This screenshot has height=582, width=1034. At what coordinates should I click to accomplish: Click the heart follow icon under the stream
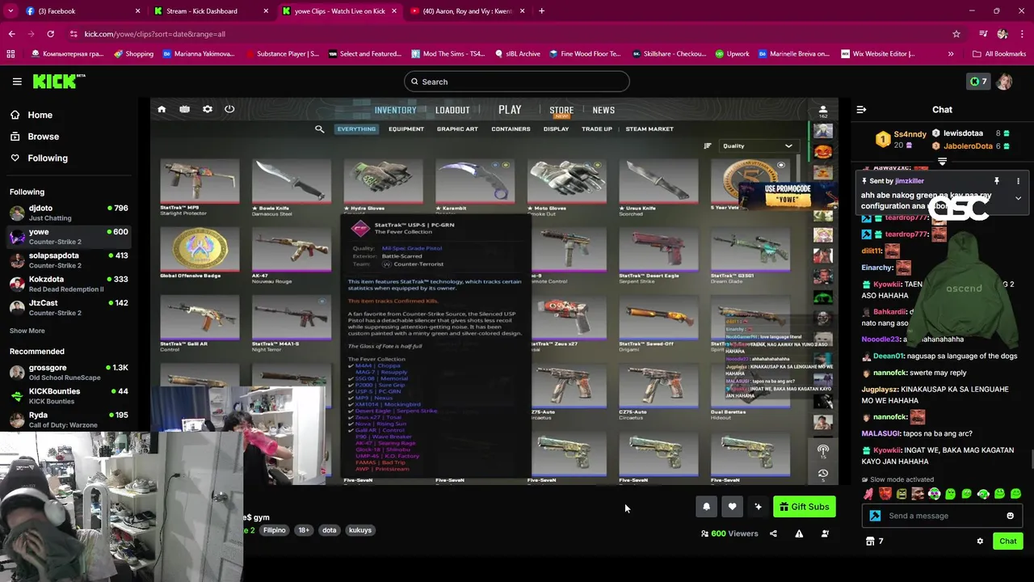[732, 507]
